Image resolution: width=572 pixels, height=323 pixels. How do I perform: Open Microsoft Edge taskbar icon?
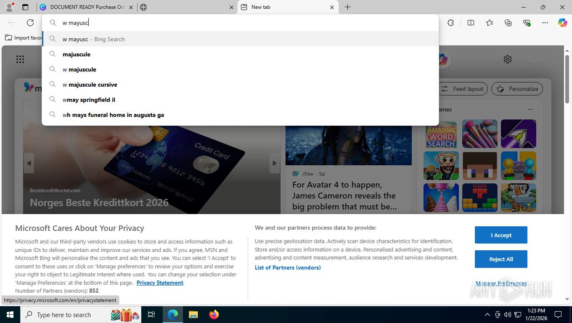tap(173, 315)
